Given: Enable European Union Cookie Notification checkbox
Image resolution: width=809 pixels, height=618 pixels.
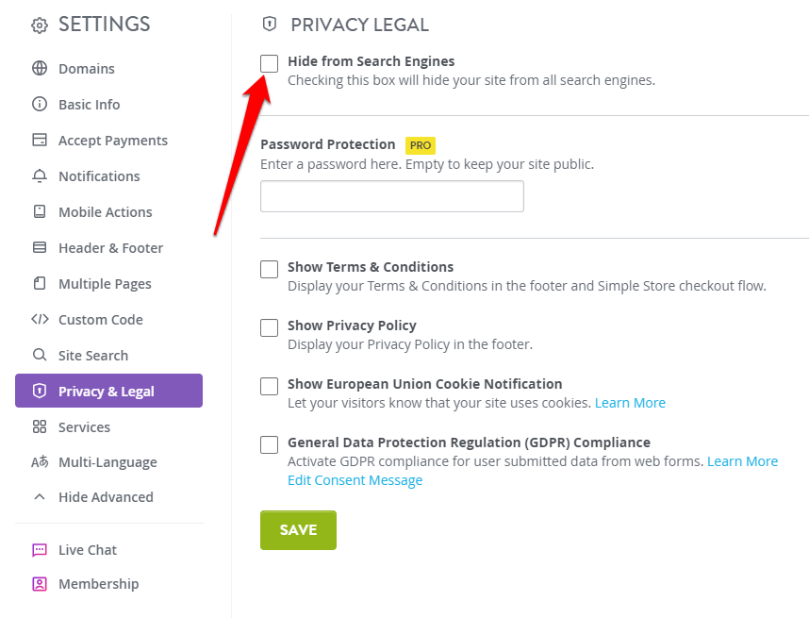Looking at the screenshot, I should (x=270, y=386).
